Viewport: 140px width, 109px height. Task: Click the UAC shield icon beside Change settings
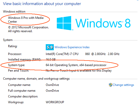[110, 85]
